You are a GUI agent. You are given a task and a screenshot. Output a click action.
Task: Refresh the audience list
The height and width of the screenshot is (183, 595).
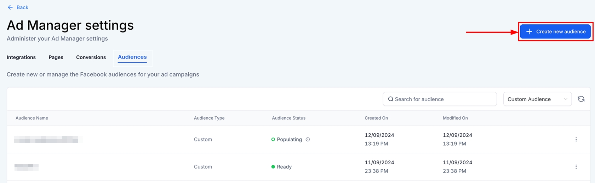[x=581, y=99]
